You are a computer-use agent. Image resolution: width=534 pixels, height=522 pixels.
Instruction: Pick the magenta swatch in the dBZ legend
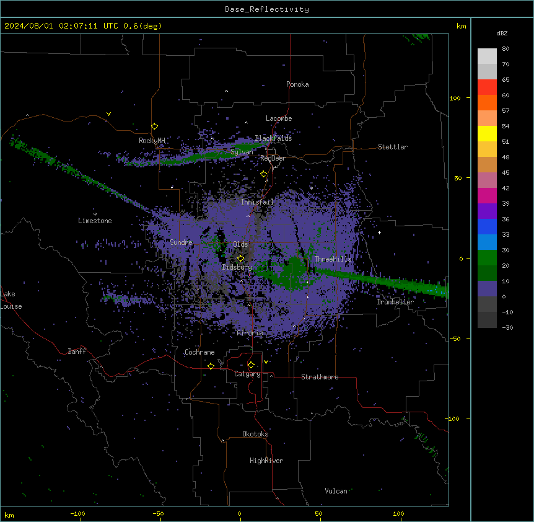pyautogui.click(x=487, y=195)
